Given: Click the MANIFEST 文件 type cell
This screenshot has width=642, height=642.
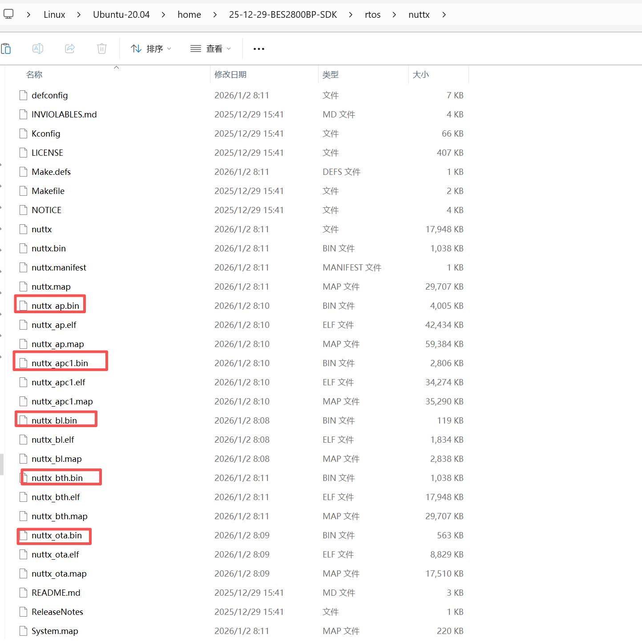Looking at the screenshot, I should pyautogui.click(x=352, y=267).
